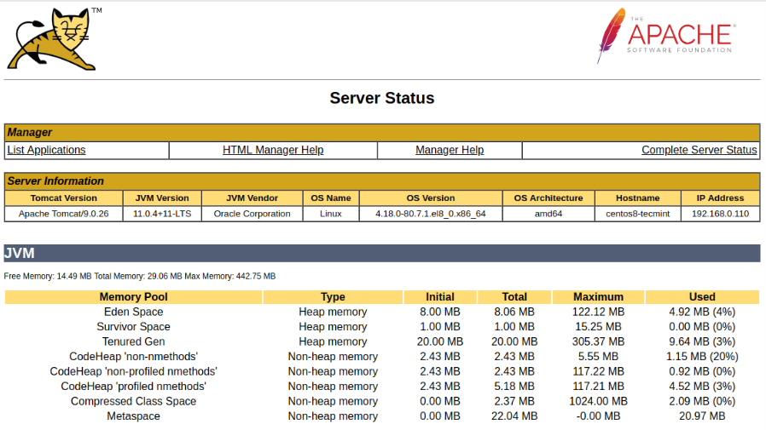This screenshot has width=766, height=430.
Task: Click the OS Version column header
Action: [x=431, y=198]
